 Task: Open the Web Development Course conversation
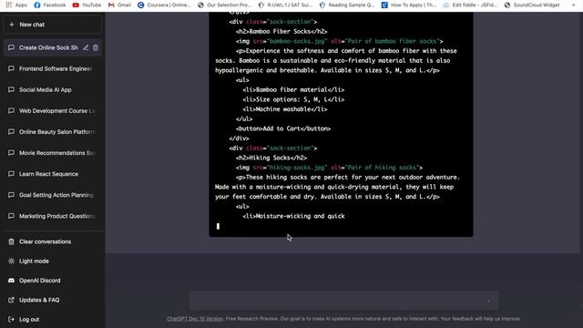click(52, 111)
